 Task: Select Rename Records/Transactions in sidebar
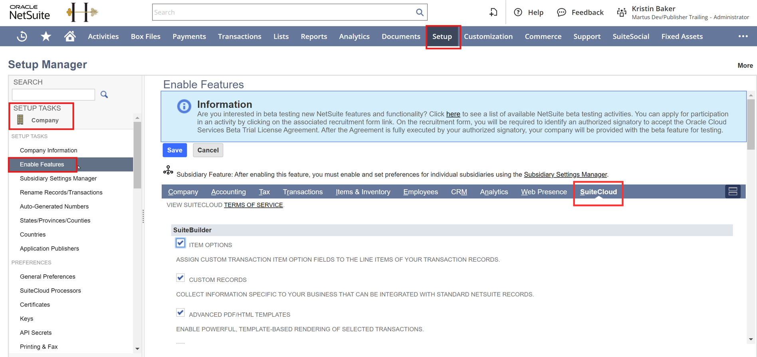tap(61, 192)
